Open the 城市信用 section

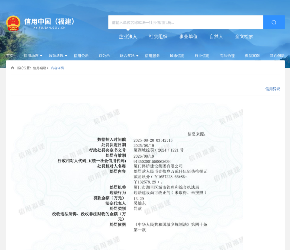click(177, 56)
